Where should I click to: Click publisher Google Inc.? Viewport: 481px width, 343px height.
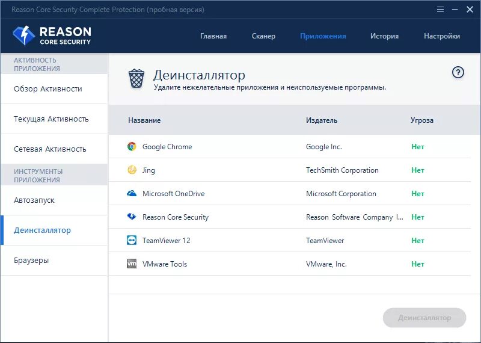click(323, 147)
